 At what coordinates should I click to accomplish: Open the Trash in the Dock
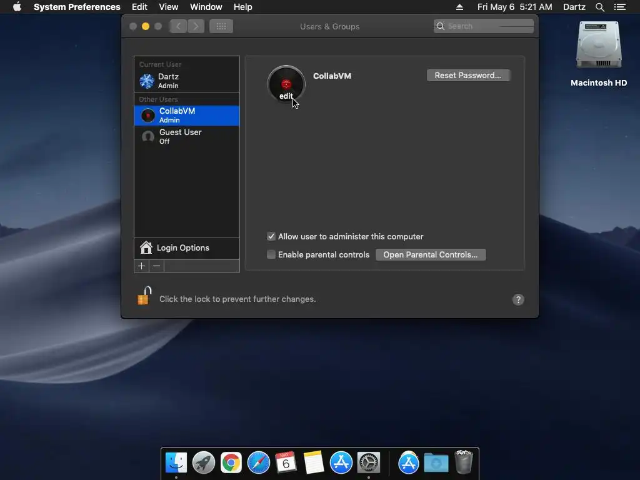(x=464, y=462)
